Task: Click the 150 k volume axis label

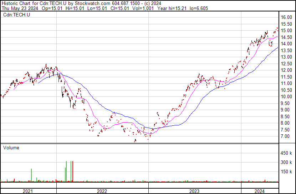Action: tap(286, 172)
